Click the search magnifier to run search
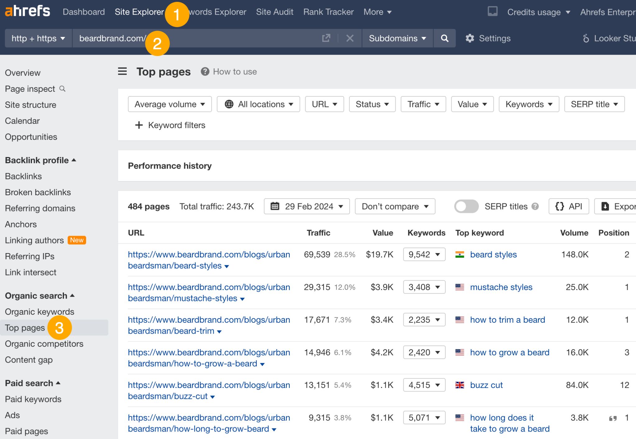 (444, 38)
